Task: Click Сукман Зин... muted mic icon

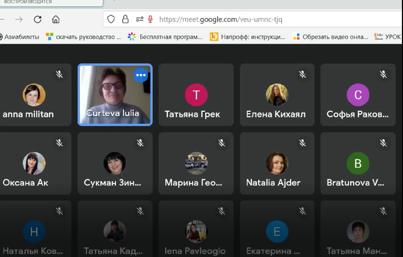Action: pos(140,143)
